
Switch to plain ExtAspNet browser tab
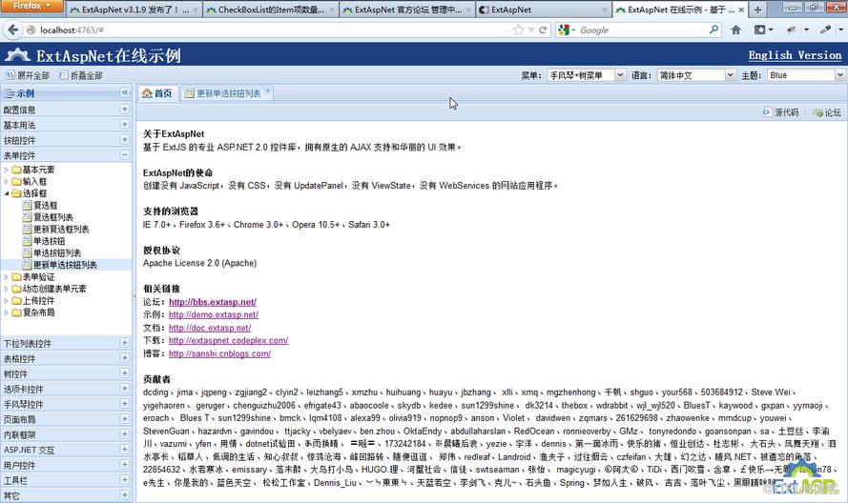[544, 10]
